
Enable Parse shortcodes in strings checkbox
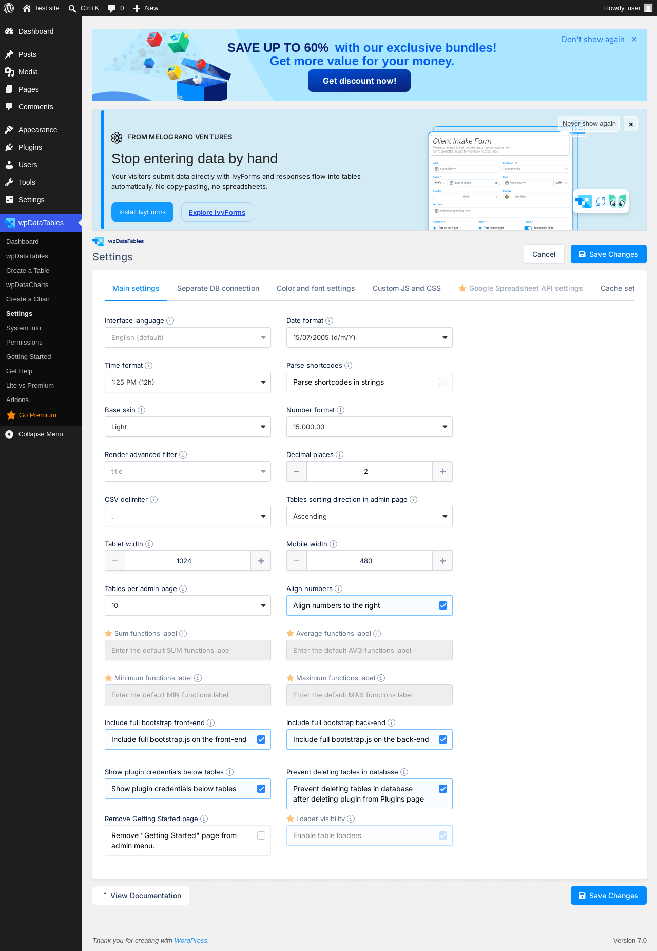pos(443,382)
